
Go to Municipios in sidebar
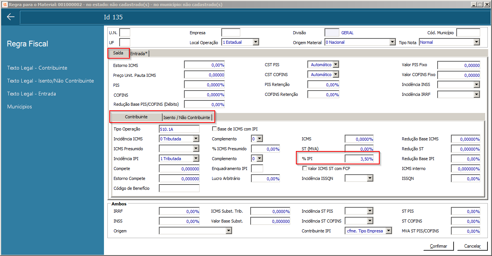pyautogui.click(x=19, y=107)
